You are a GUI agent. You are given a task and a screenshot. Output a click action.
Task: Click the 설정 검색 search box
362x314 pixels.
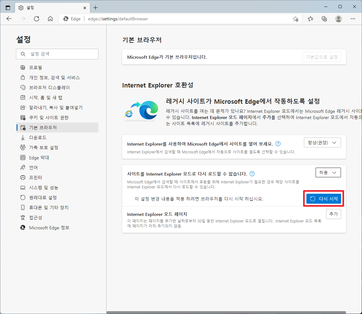[x=57, y=54]
